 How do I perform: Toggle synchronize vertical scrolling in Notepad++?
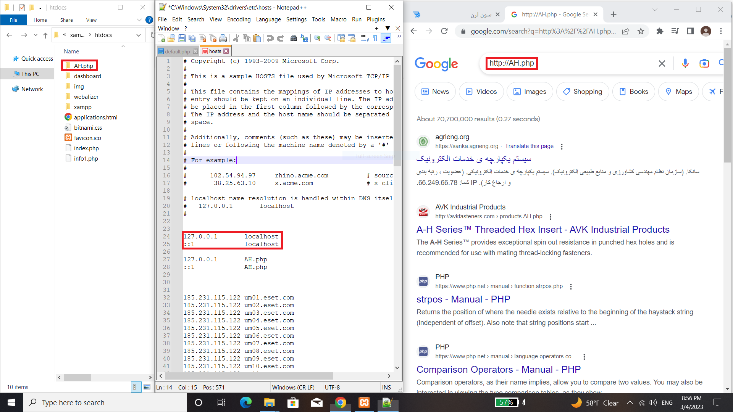tap(341, 38)
